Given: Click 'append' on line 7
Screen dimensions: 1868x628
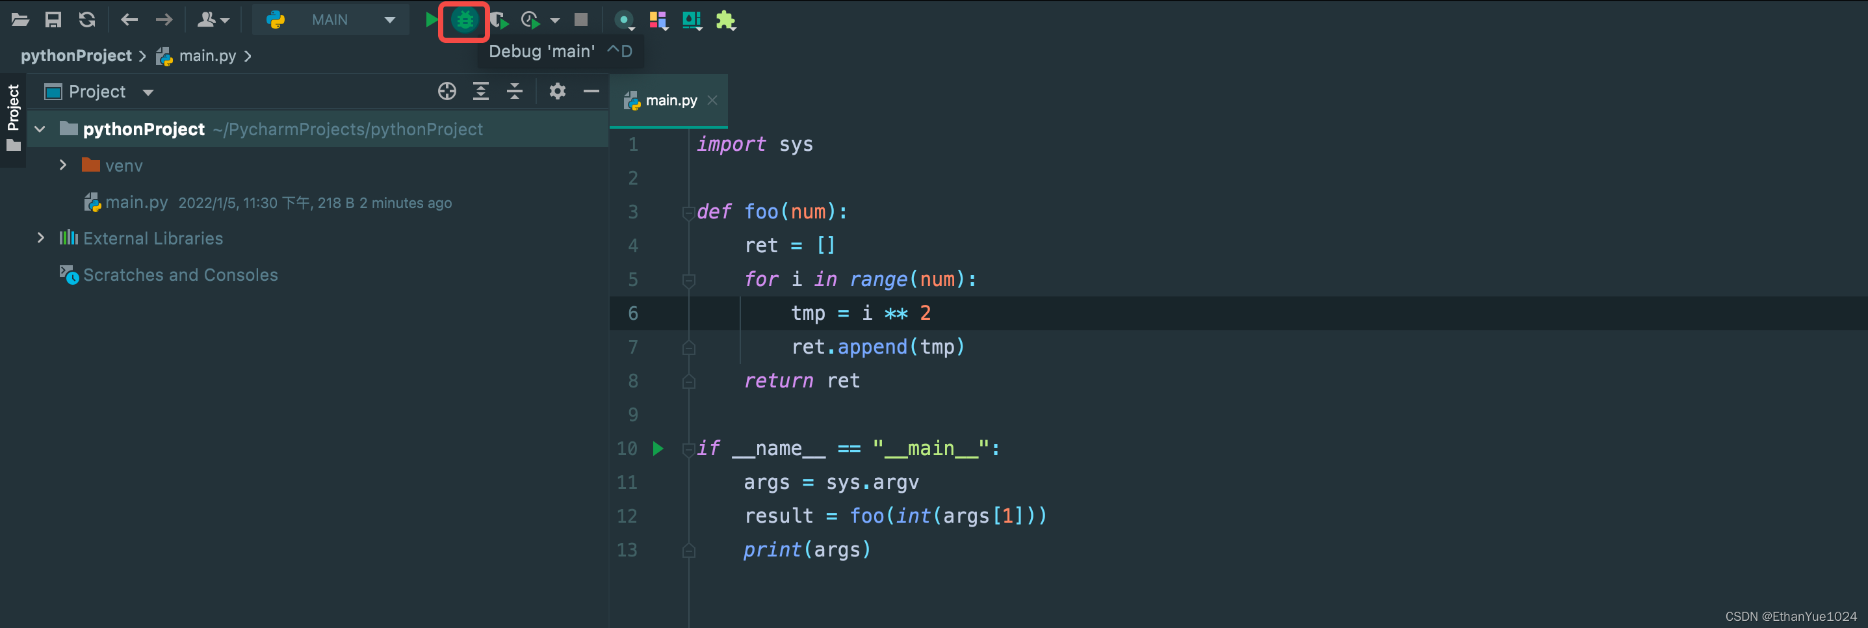Looking at the screenshot, I should pos(872,347).
